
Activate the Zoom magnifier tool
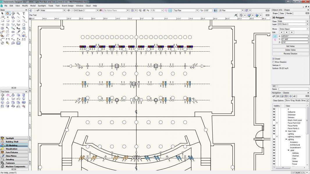tap(18, 13)
